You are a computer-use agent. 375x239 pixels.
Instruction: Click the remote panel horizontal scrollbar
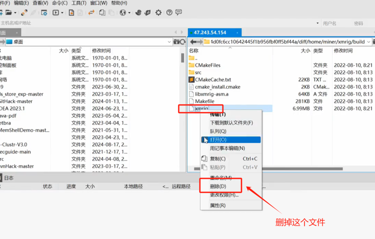268,169
